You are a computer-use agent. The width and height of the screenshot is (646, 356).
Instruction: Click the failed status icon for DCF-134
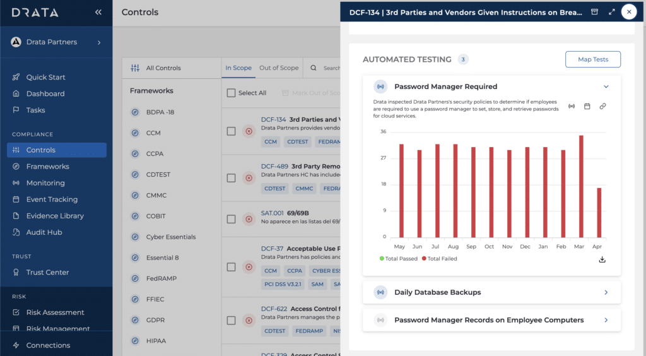click(x=249, y=131)
